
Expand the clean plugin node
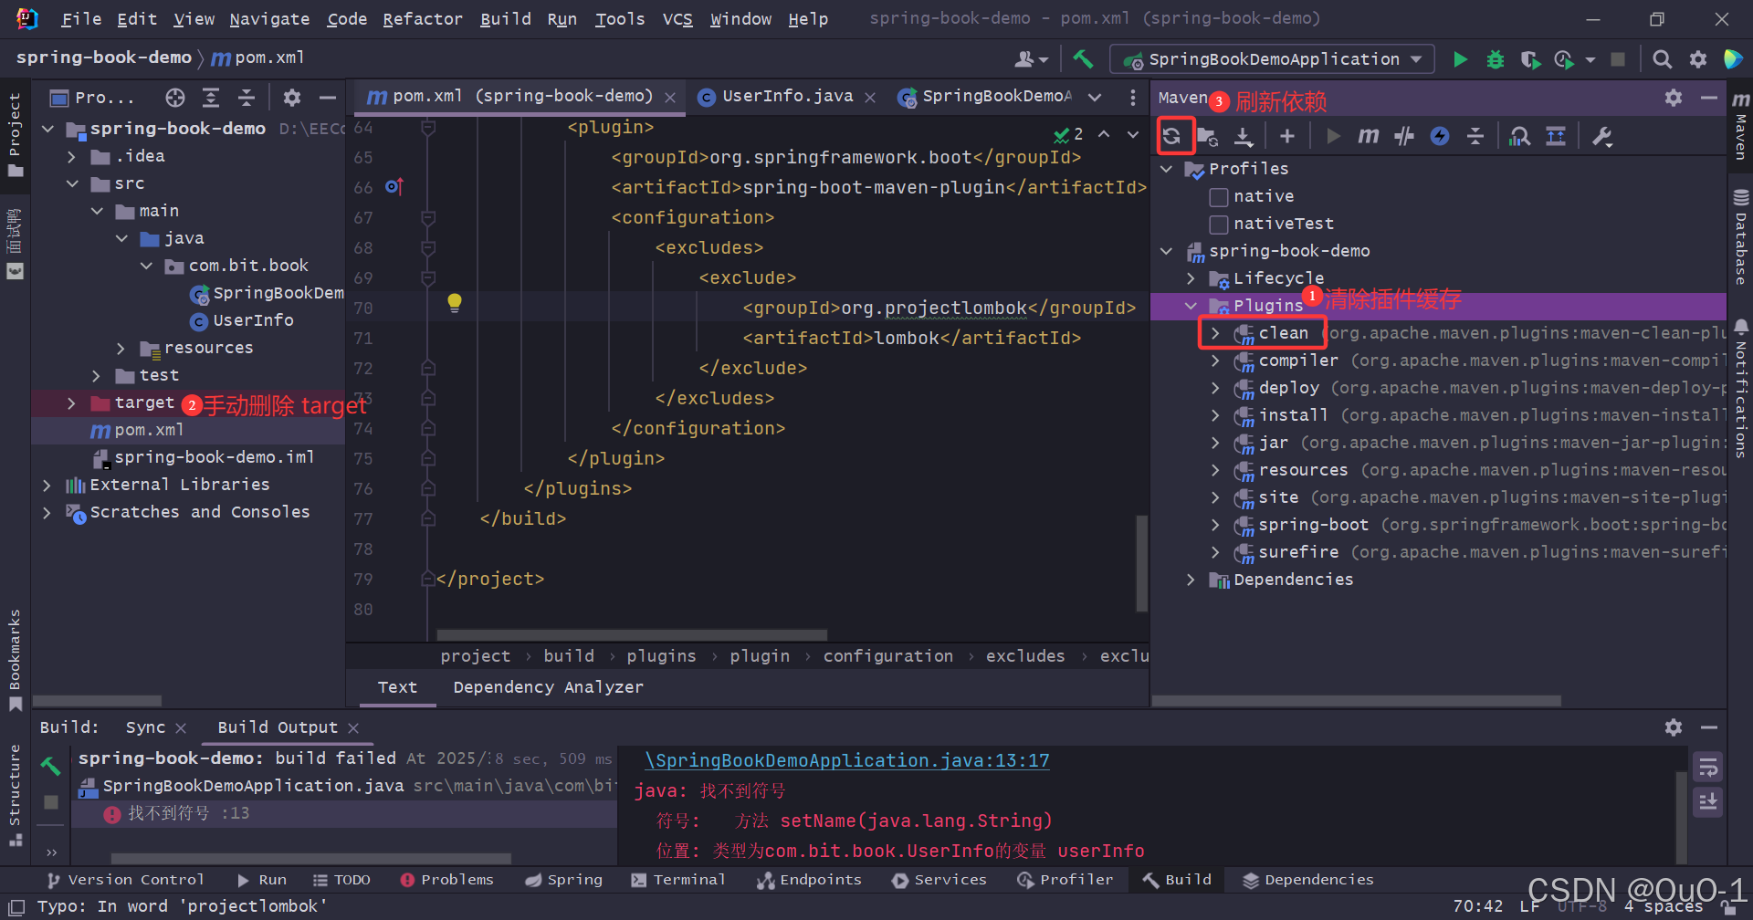click(x=1215, y=333)
